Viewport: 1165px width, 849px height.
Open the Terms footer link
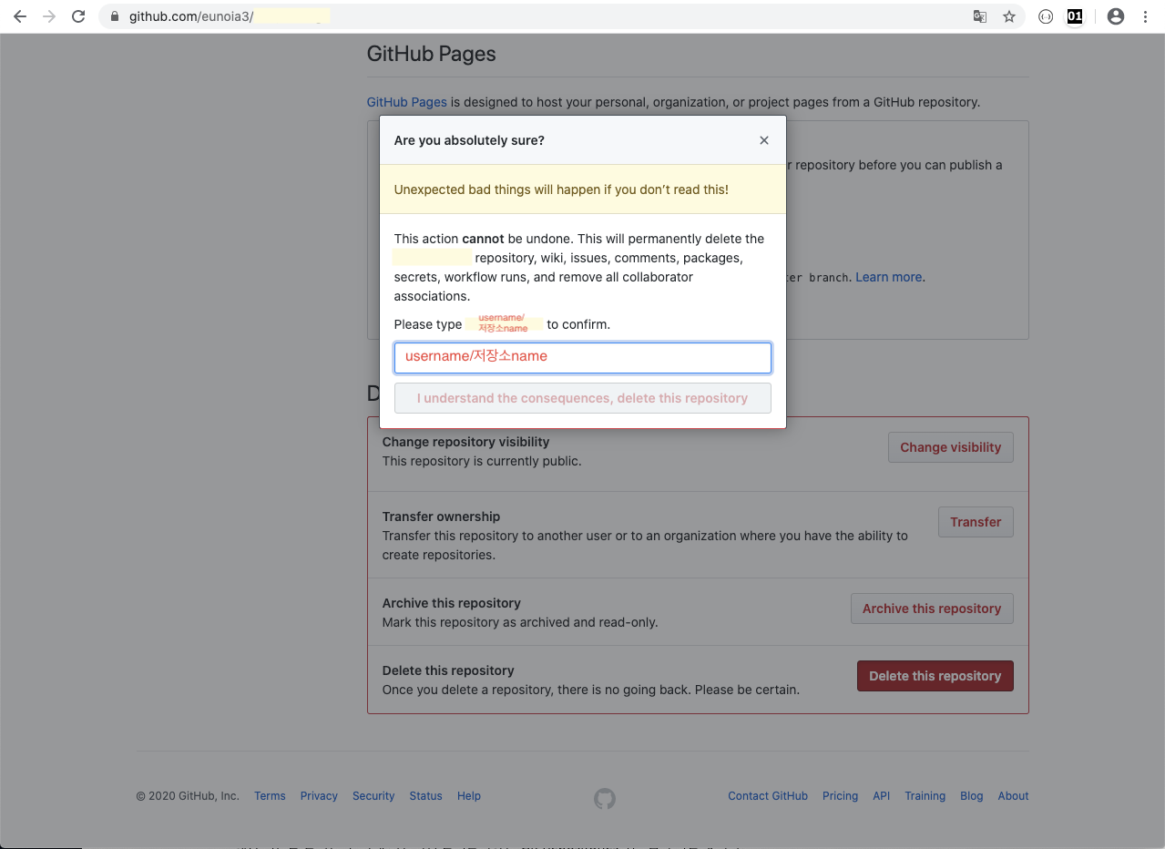[x=270, y=796]
